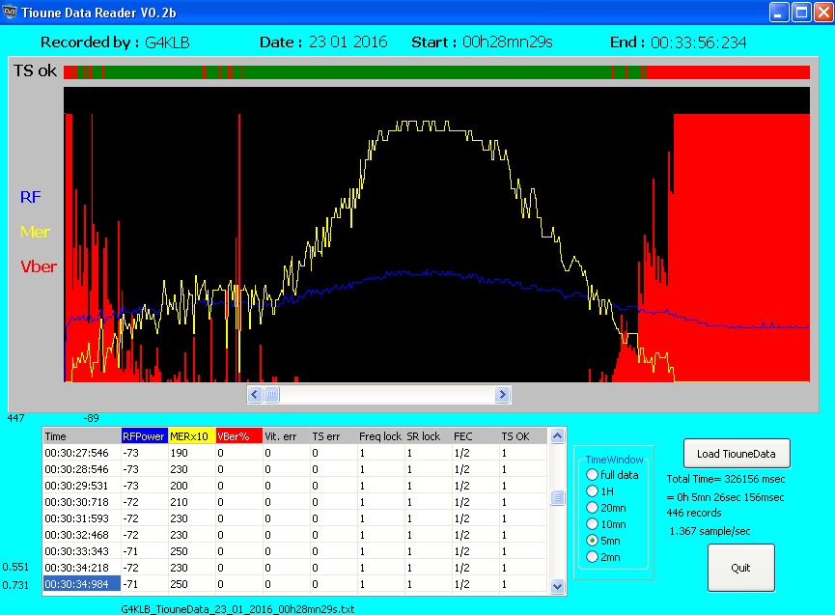This screenshot has height=615, width=835.
Task: Click the date value 23 01 2016
Action: coord(348,42)
